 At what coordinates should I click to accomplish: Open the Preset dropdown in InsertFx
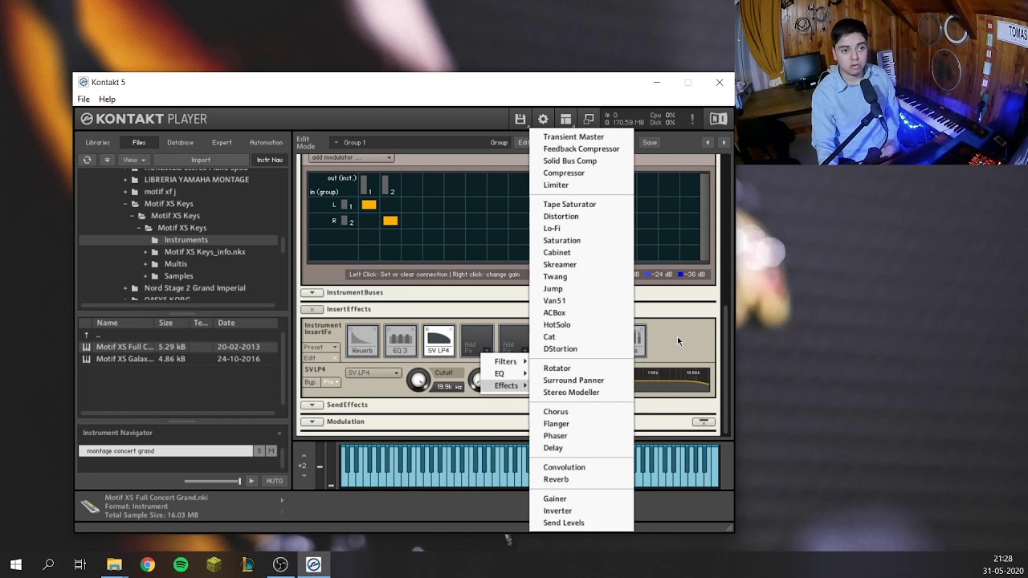point(321,348)
